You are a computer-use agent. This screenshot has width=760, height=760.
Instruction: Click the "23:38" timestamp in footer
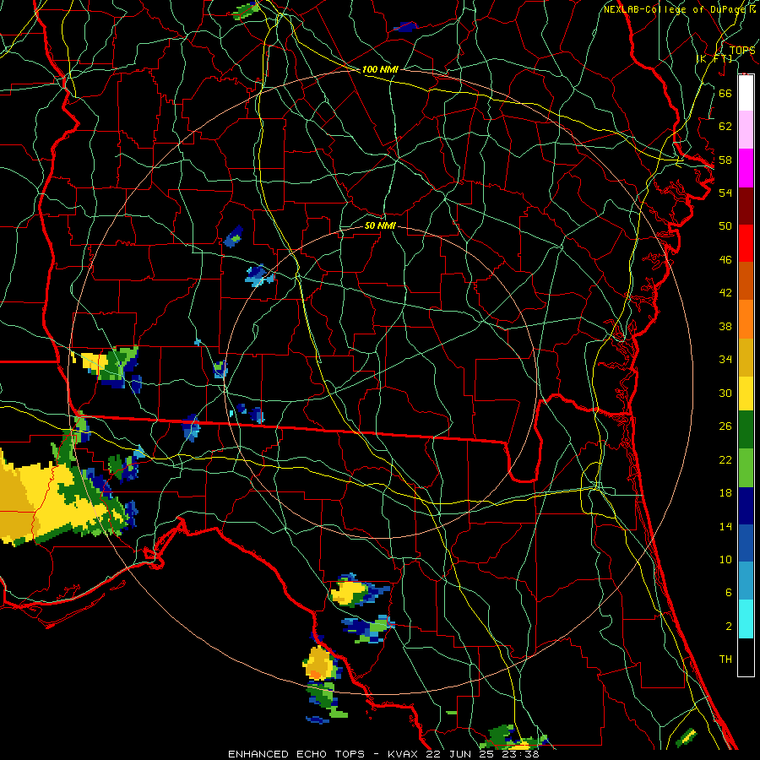coord(522,754)
